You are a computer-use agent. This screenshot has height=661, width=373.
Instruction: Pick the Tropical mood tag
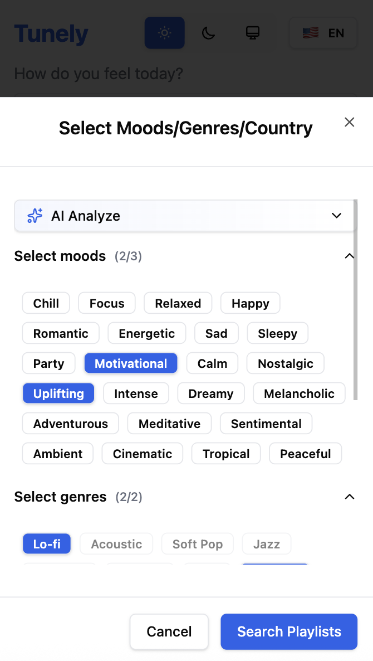click(x=226, y=454)
